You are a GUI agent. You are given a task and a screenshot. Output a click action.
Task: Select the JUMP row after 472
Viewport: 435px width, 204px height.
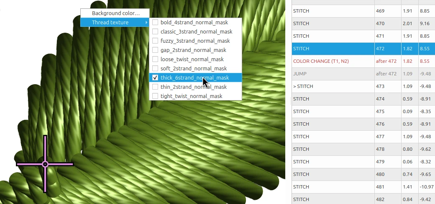click(x=363, y=74)
